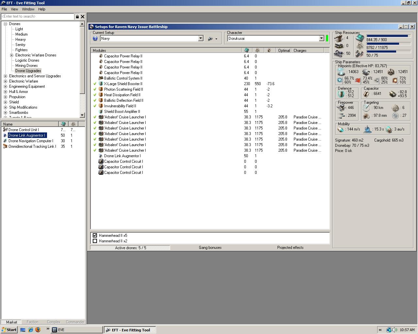
Task: Click the Gang bonuses button
Action: (x=210, y=248)
